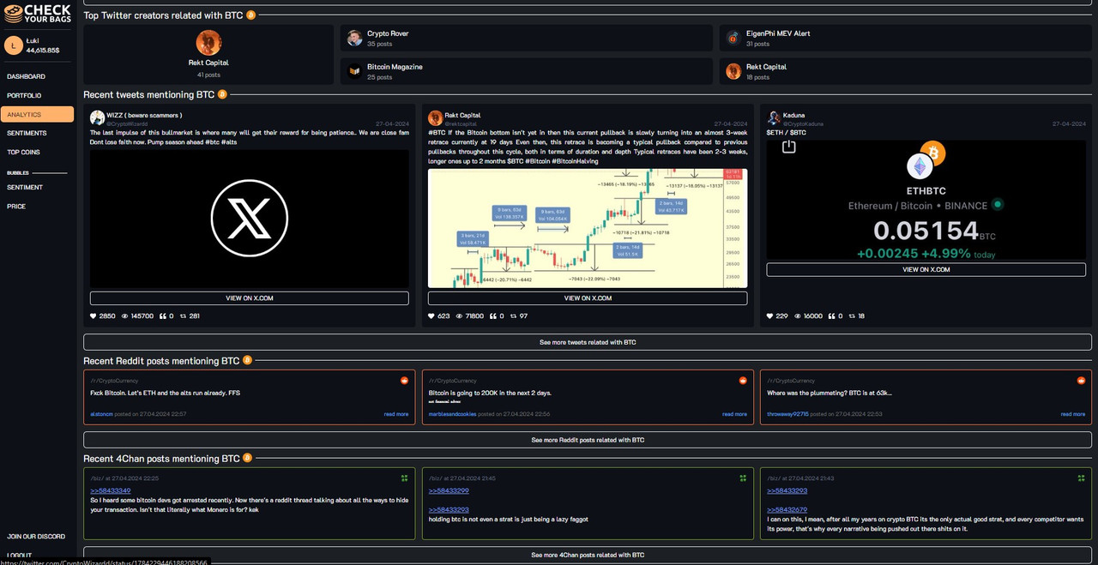Click the 4chan clover icon on the 22:25 post
1098x565 pixels.
coord(405,478)
